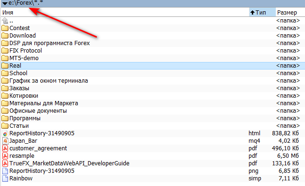Viewport: 305px width, 186px height.
Task: Select the TrueFX_MarketDataWebAPI_DeveloperGuide file name
Action: pyautogui.click(x=70, y=163)
